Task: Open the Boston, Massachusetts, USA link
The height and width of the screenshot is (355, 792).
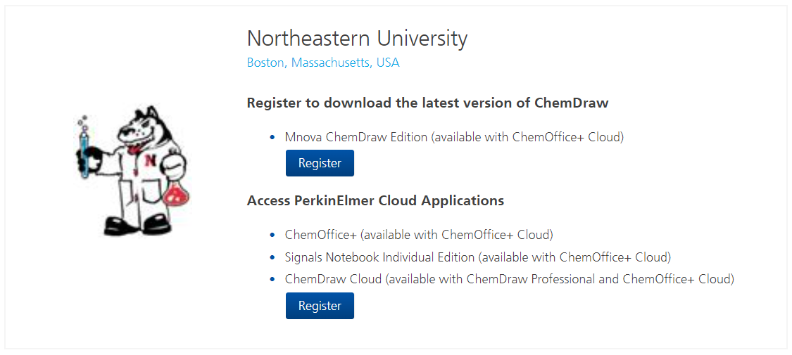Action: (323, 63)
